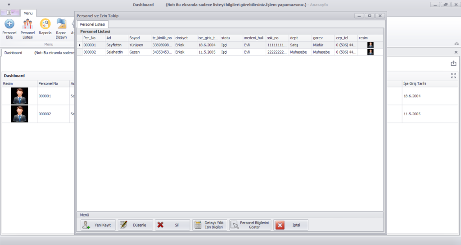Sort by the Soyad column header
This screenshot has height=245, width=461.
(139, 38)
